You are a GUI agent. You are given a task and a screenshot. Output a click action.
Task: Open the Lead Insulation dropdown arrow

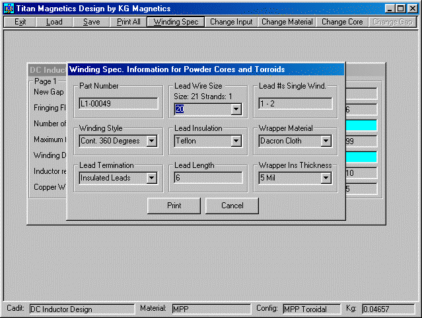[x=236, y=141]
